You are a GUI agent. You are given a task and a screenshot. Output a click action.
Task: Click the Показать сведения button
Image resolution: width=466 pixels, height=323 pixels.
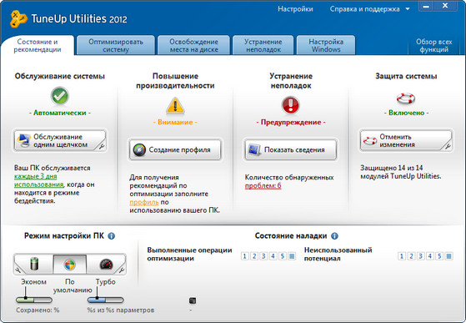pos(290,149)
